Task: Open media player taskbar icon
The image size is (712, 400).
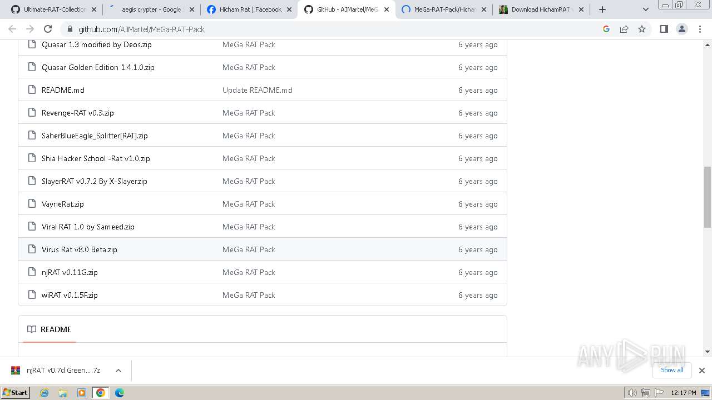Action: tap(82, 393)
